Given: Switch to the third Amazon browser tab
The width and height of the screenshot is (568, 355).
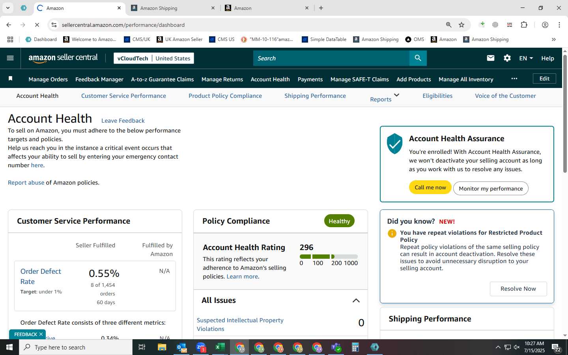Looking at the screenshot, I should click(x=267, y=8).
